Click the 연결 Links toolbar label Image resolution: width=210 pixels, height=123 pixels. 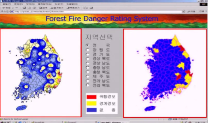click(x=202, y=12)
